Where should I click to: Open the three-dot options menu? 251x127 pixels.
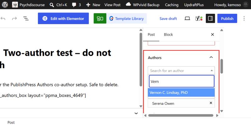point(244,18)
